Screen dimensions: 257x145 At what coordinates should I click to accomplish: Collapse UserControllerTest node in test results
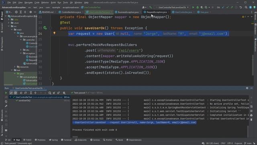pyautogui.click(x=10, y=97)
